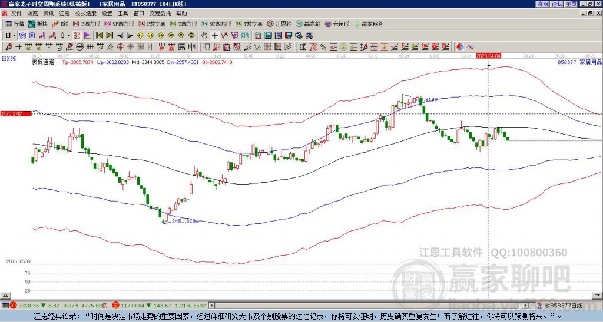
Task: Open the 工具 menu
Action: [x=122, y=14]
